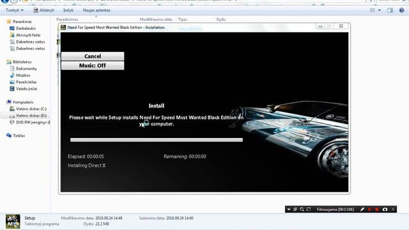Click the Parankiniai star icon
This screenshot has width=409, height=230.
[x=9, y=21]
